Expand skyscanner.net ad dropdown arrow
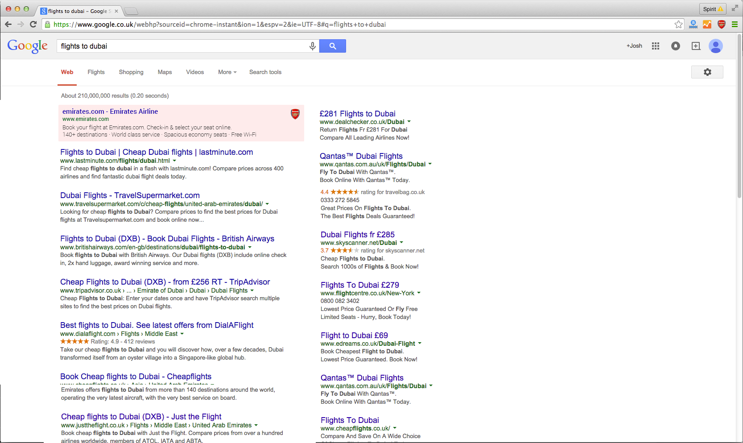The width and height of the screenshot is (743, 443). [x=401, y=242]
